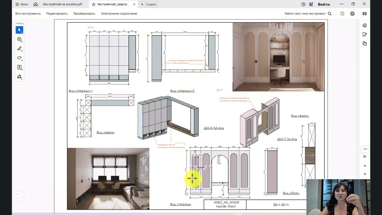Open the comments panel in right sidebar
382x215 pixels.
(365, 25)
